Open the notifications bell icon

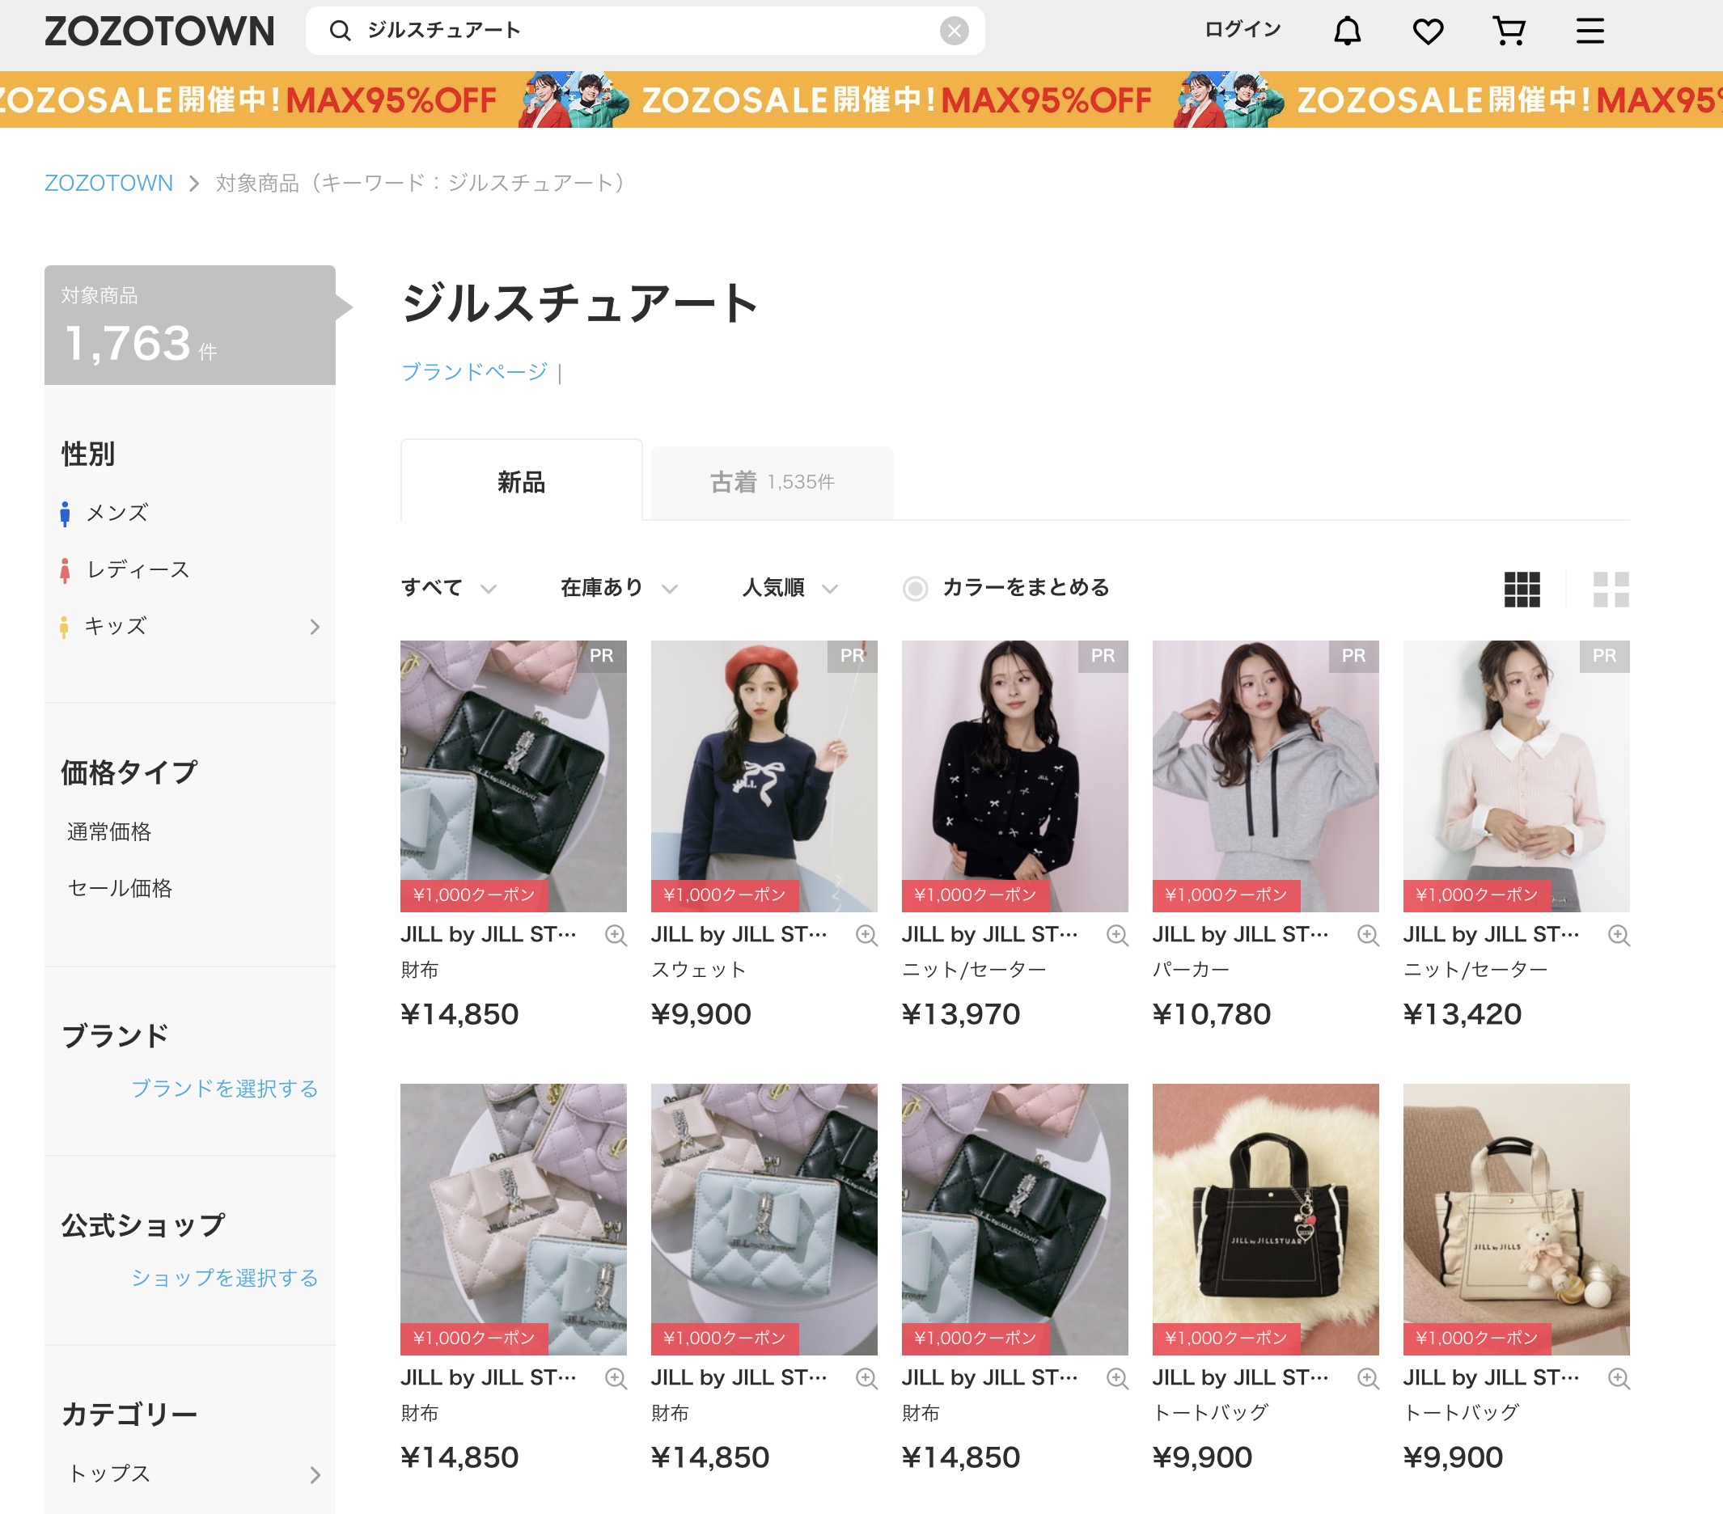(1347, 32)
